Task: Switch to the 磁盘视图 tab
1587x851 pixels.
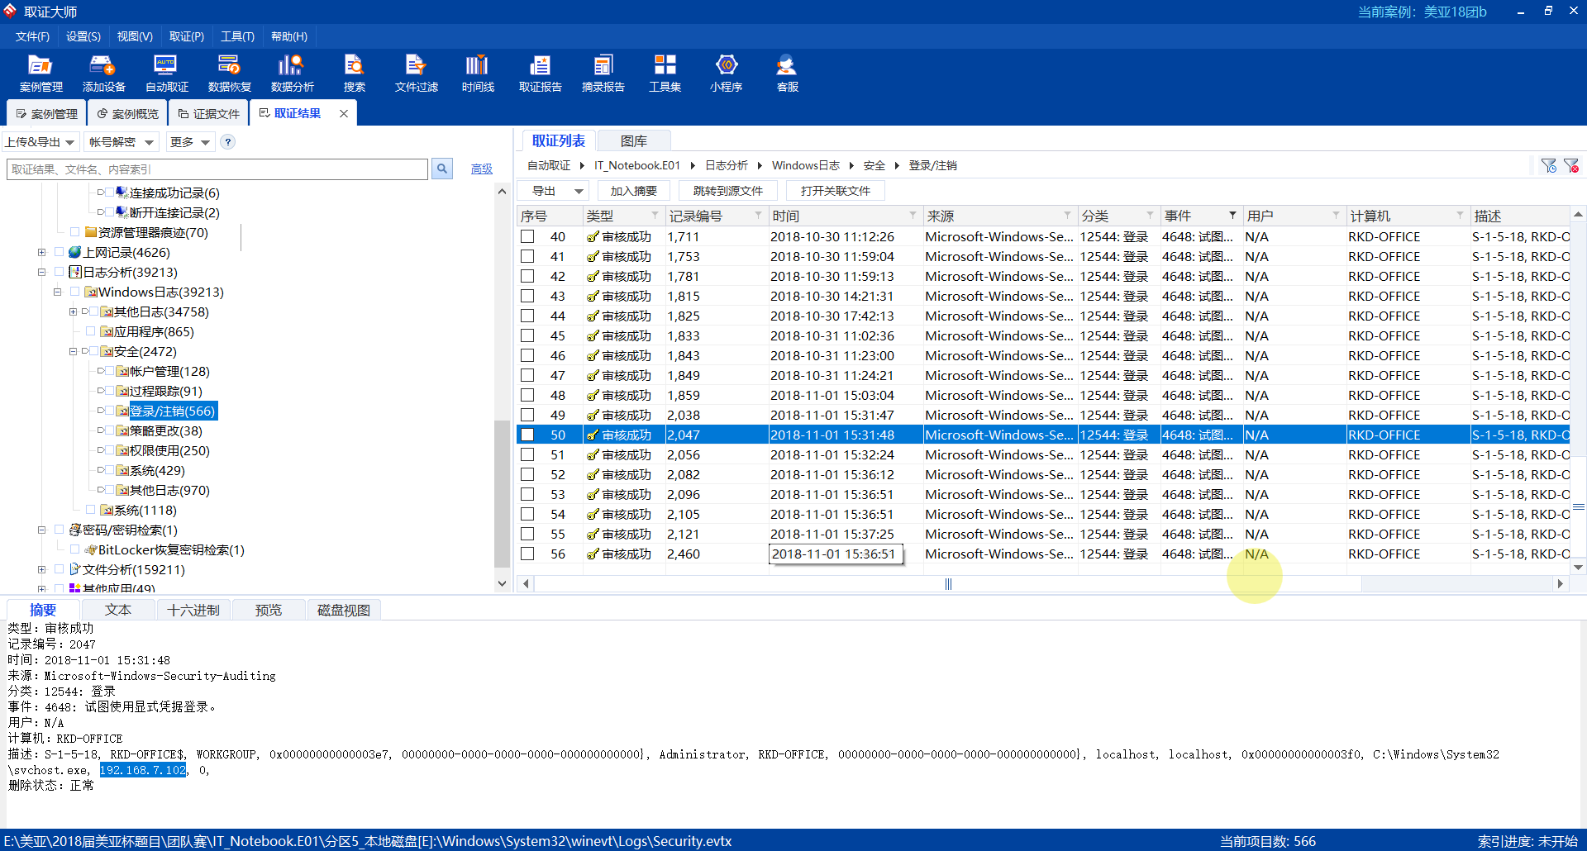Action: click(x=344, y=610)
